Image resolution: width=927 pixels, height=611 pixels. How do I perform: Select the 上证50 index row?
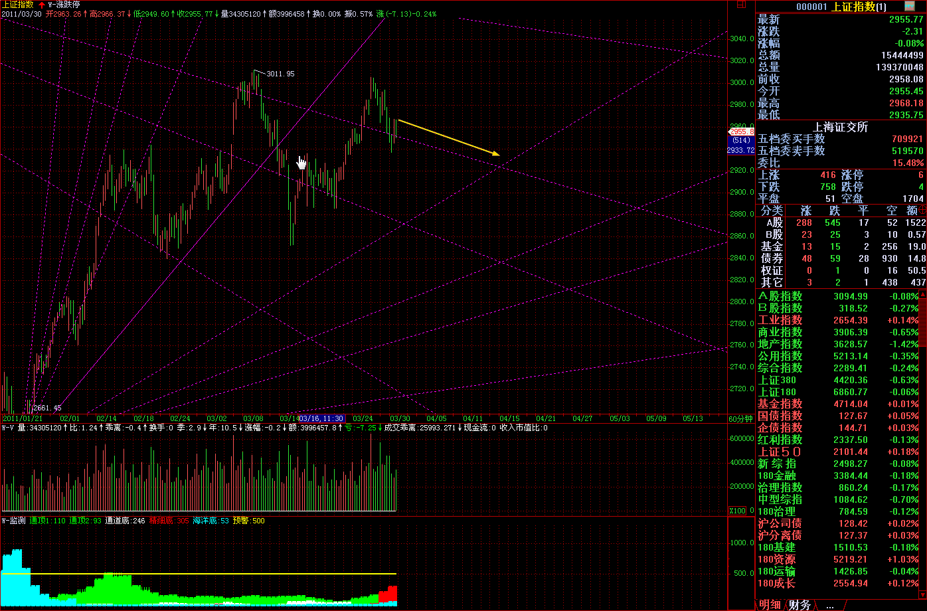coord(780,452)
